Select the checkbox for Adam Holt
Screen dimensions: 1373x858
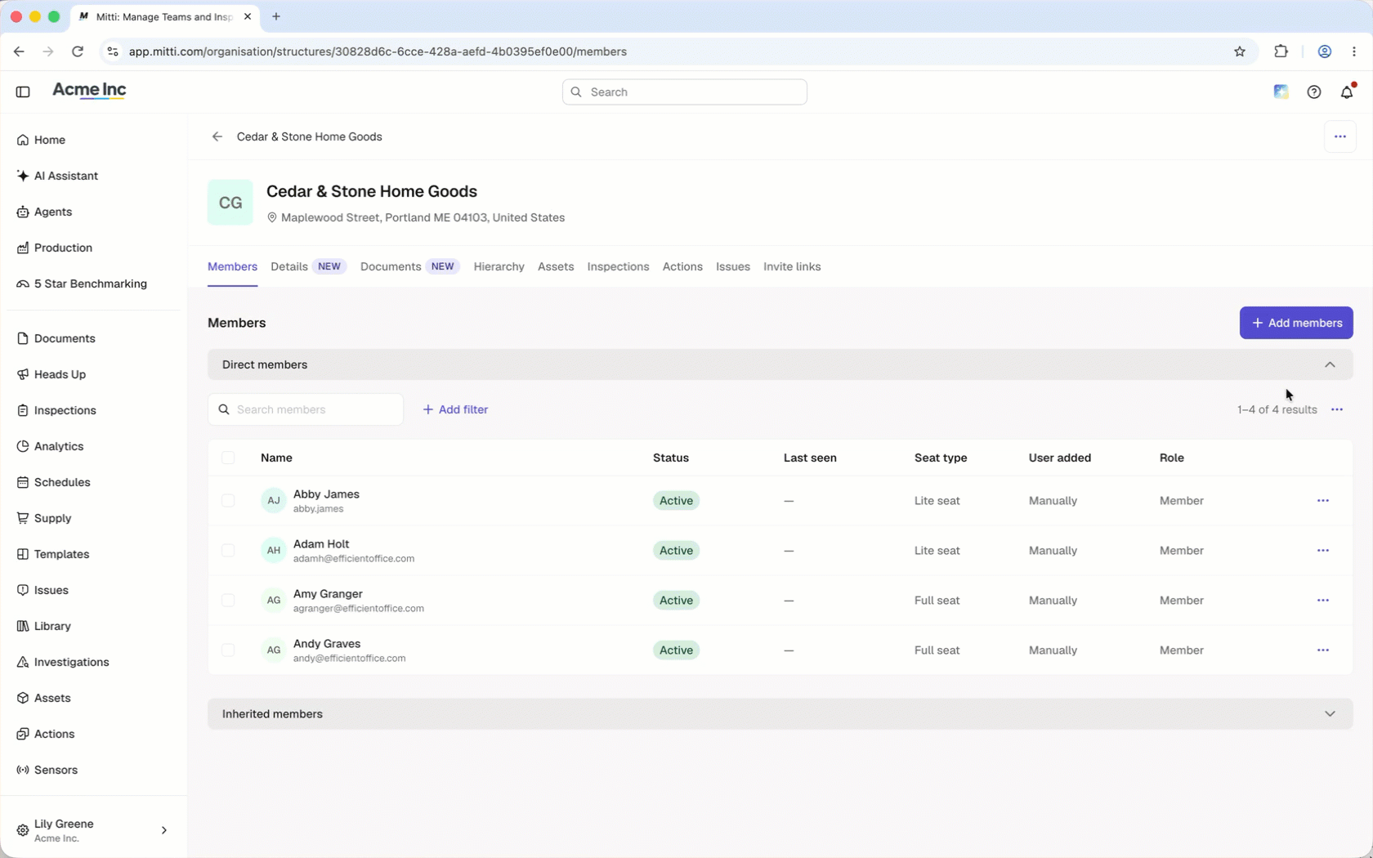pyautogui.click(x=228, y=551)
